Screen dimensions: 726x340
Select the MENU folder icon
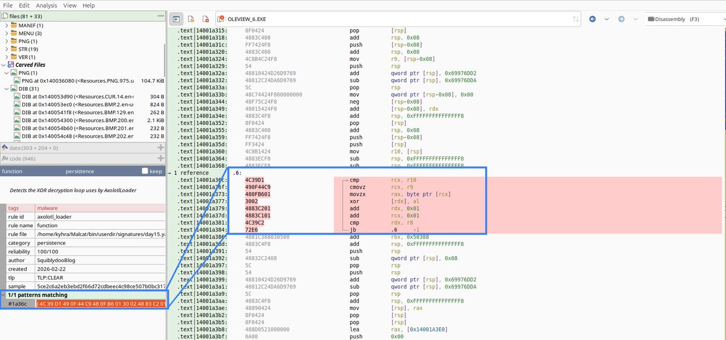[x=14, y=33]
